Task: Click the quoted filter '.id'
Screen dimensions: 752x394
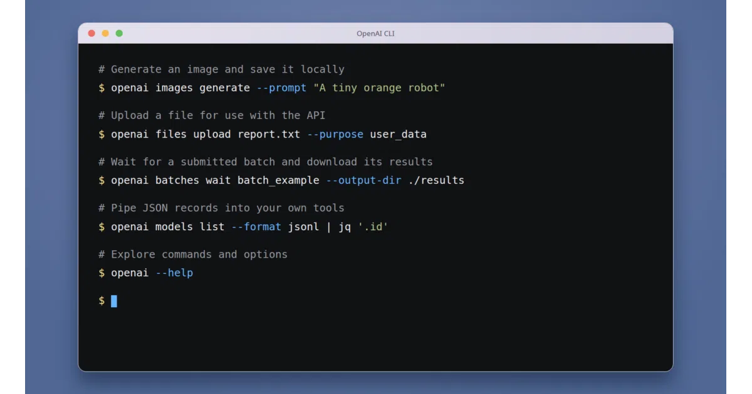Action: [x=373, y=226]
